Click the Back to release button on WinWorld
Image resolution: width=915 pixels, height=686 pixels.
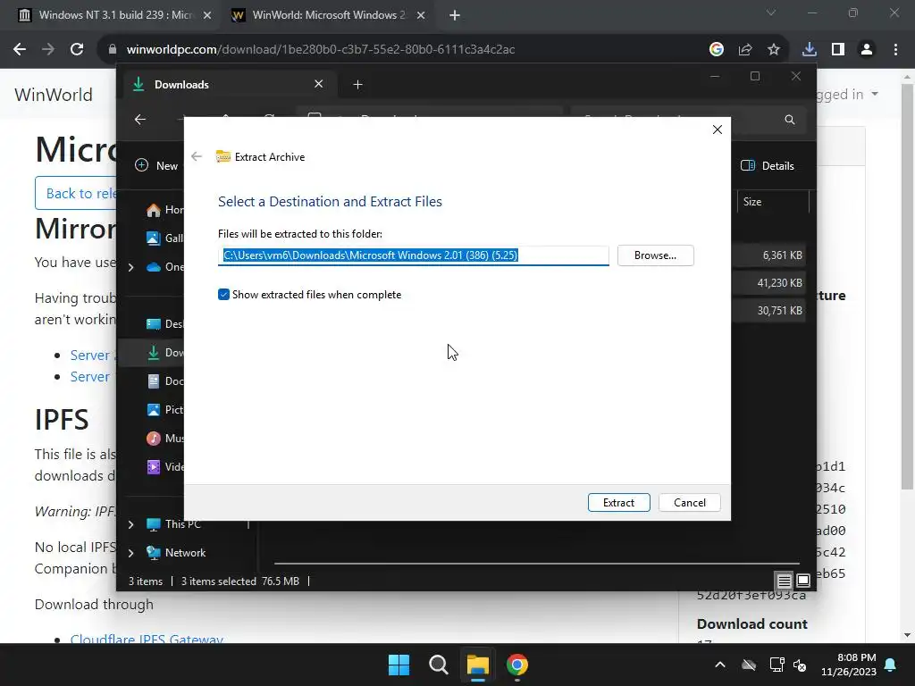pyautogui.click(x=76, y=193)
